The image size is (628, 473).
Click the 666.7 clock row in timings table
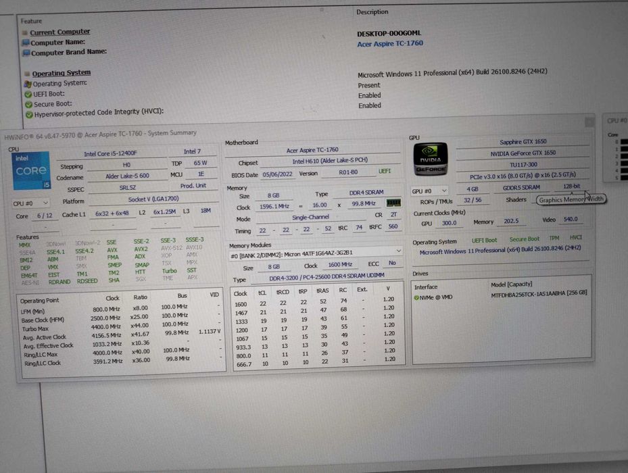tap(318, 362)
